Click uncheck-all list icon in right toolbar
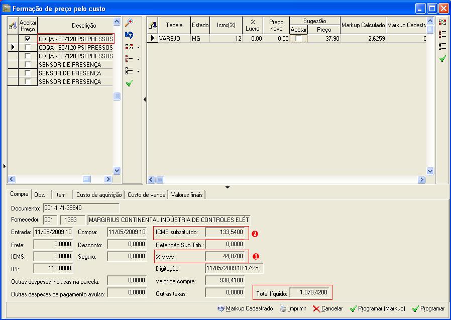The width and height of the screenshot is (451, 320). coord(442,46)
